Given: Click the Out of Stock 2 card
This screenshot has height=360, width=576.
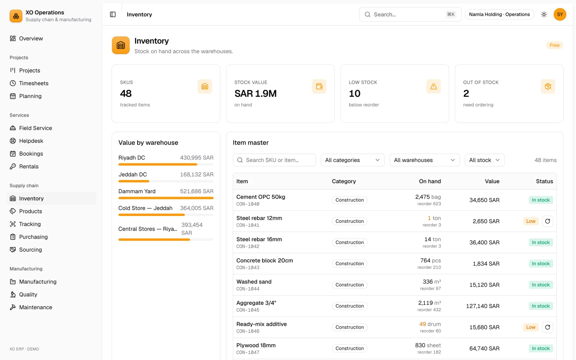Looking at the screenshot, I should point(509,94).
